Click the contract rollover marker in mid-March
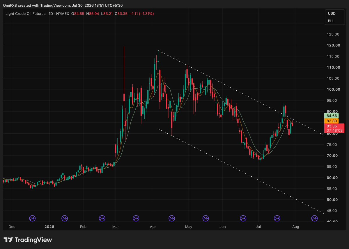 pyautogui.click(x=136, y=218)
